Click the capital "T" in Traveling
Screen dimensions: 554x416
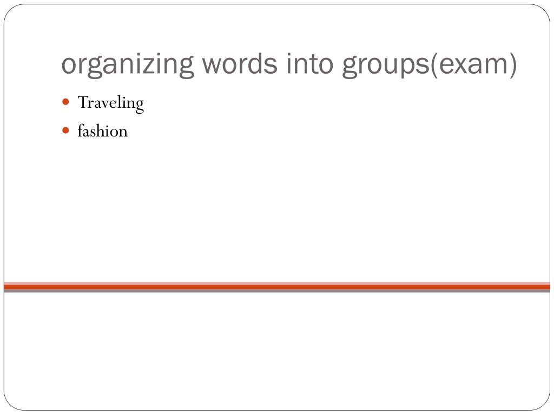(82, 102)
